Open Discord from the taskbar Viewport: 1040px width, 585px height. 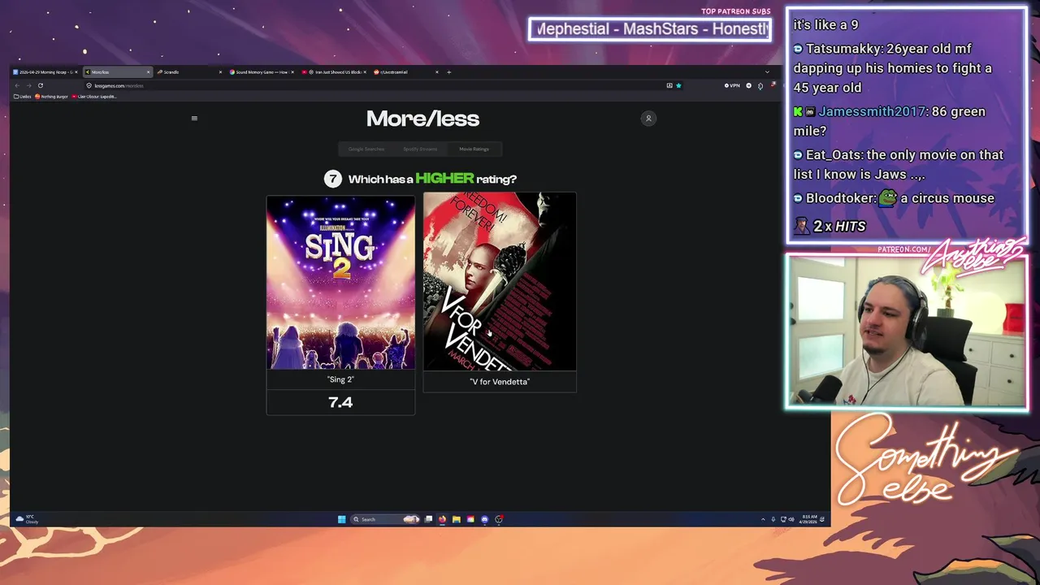[485, 519]
